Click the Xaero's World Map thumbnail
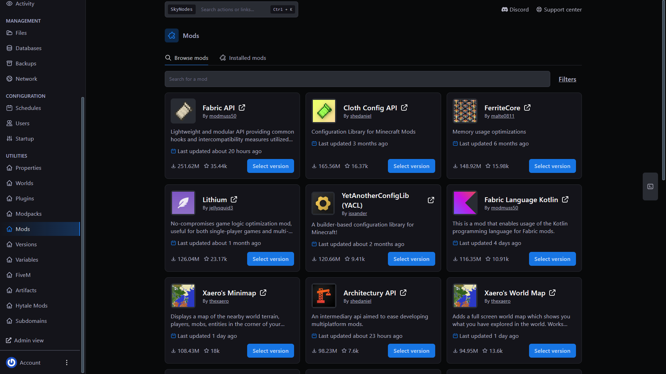666x374 pixels. coord(465,296)
